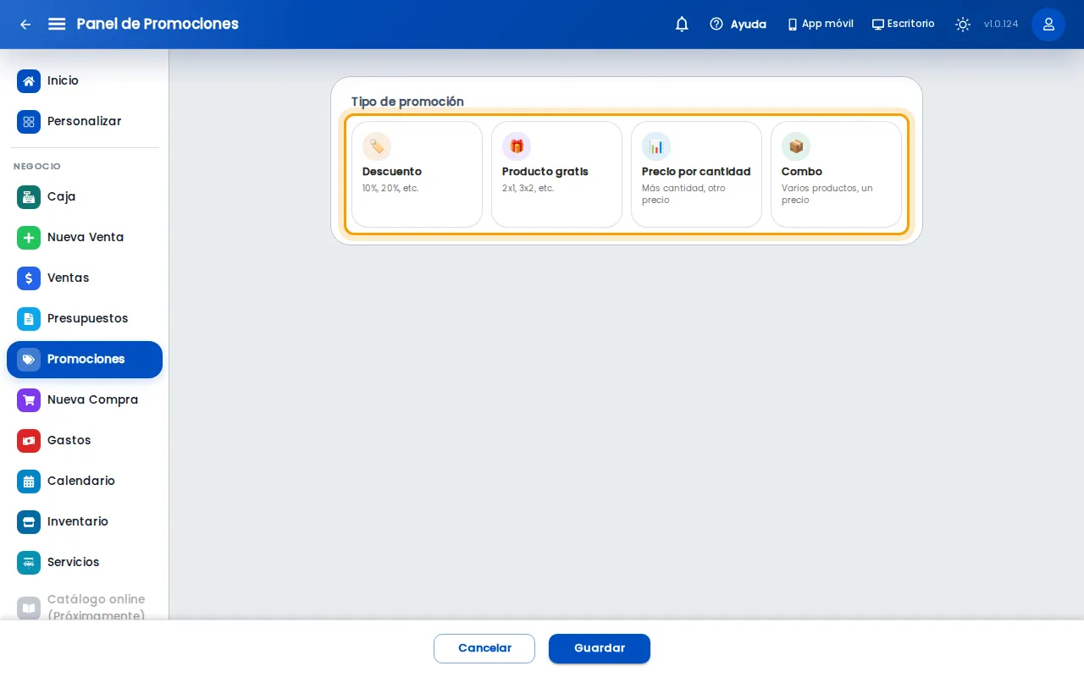Click the Presupuestos document icon

pos(29,319)
